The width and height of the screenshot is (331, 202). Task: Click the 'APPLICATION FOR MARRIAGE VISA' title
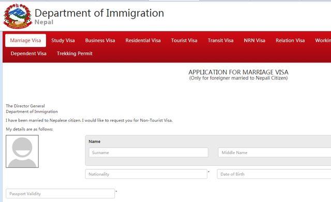tap(238, 72)
